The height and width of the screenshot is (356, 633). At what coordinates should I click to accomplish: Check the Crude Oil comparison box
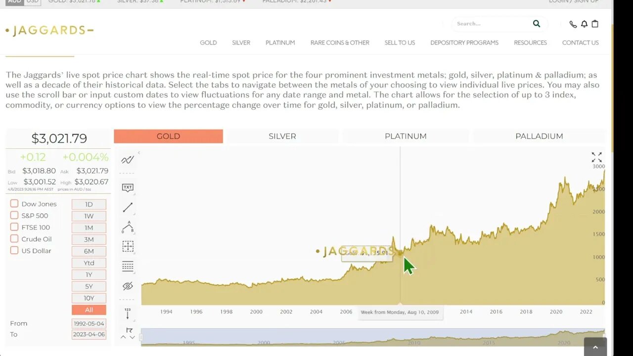14,239
